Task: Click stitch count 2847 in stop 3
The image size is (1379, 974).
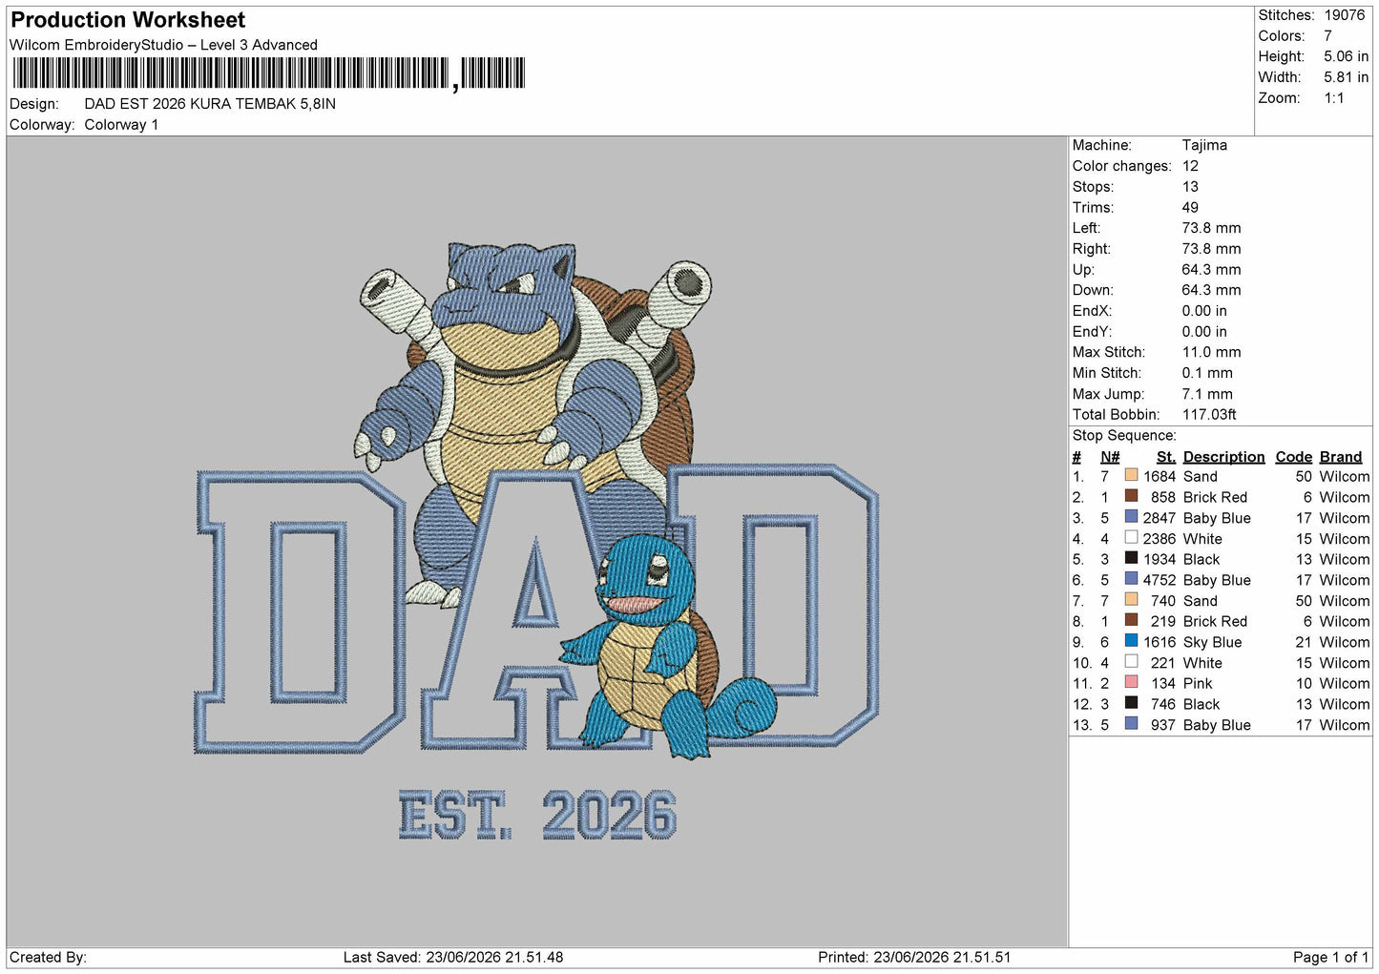Action: [1160, 518]
